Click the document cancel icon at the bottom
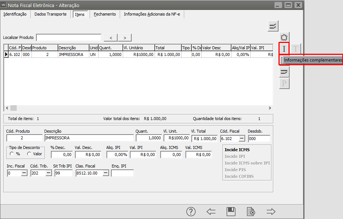Image resolution: width=343 pixels, height=219 pixels. [x=251, y=212]
